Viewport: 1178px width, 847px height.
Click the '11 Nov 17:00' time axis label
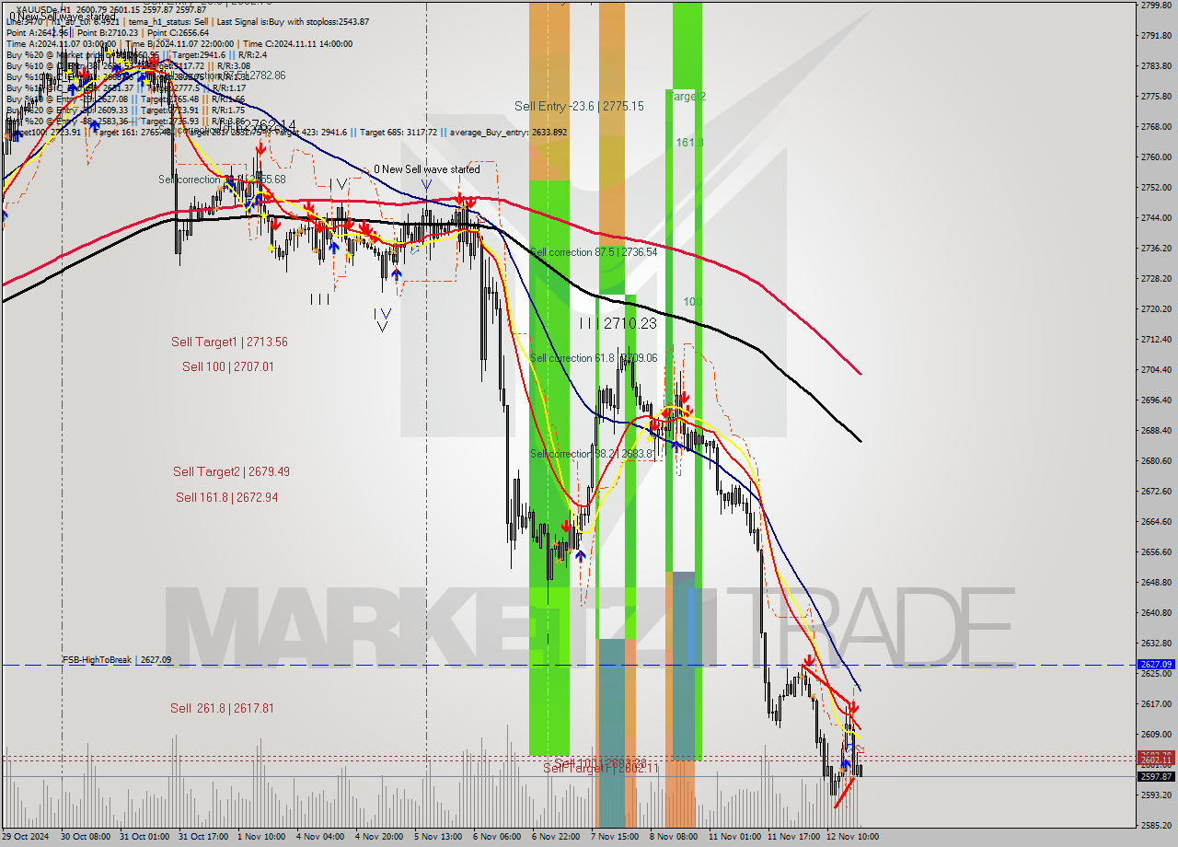pyautogui.click(x=795, y=837)
